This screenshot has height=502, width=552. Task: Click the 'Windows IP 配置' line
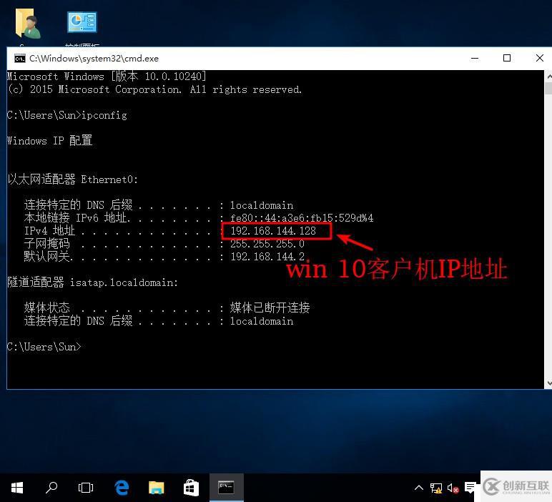[49, 140]
